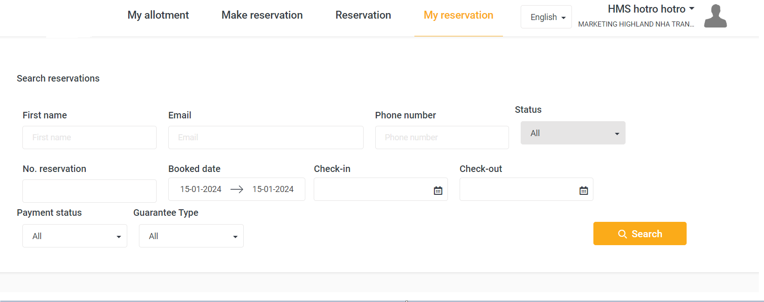Focus the First name input field

(89, 137)
